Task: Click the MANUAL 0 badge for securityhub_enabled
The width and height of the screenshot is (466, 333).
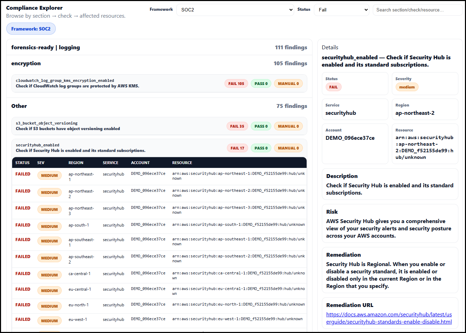Action: click(x=288, y=148)
